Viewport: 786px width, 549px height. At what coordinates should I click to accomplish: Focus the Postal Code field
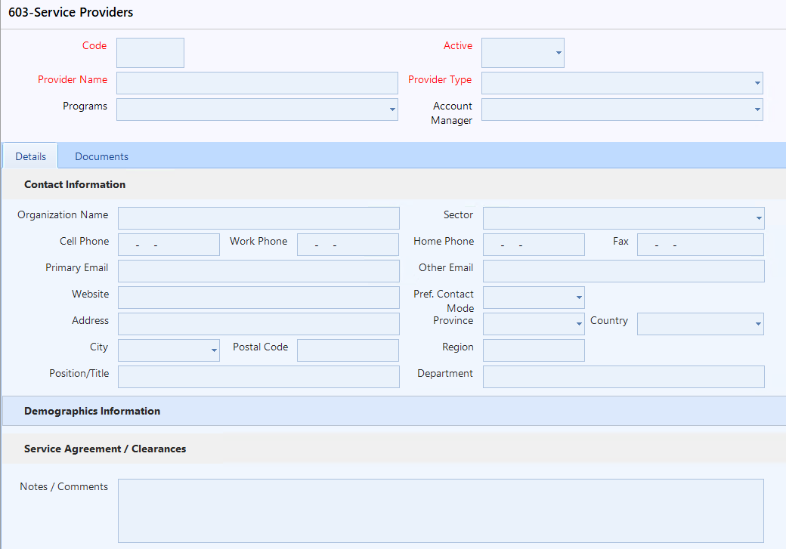(x=348, y=350)
